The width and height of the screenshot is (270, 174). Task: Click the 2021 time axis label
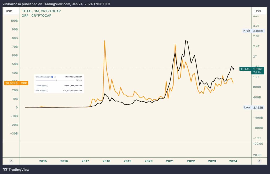[170, 161]
